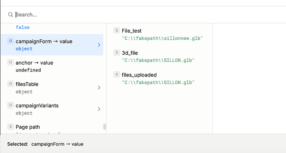Click the object type badge beside filesTable
Image resolution: width=286 pixels, height=153 pixels.
(x=10, y=84)
